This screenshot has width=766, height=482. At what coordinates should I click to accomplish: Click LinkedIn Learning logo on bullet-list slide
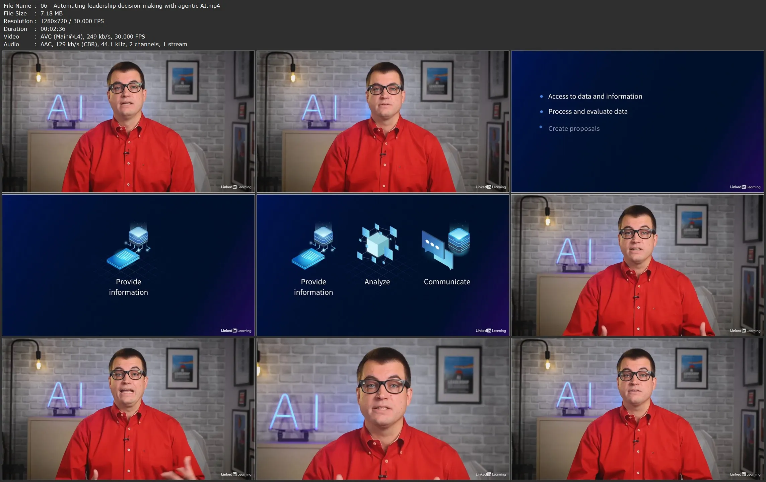pos(745,187)
